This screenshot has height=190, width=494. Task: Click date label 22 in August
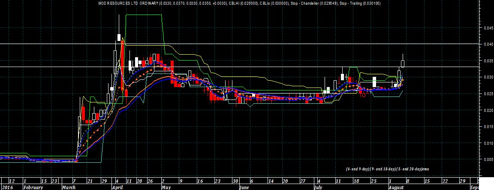click(x=445, y=181)
